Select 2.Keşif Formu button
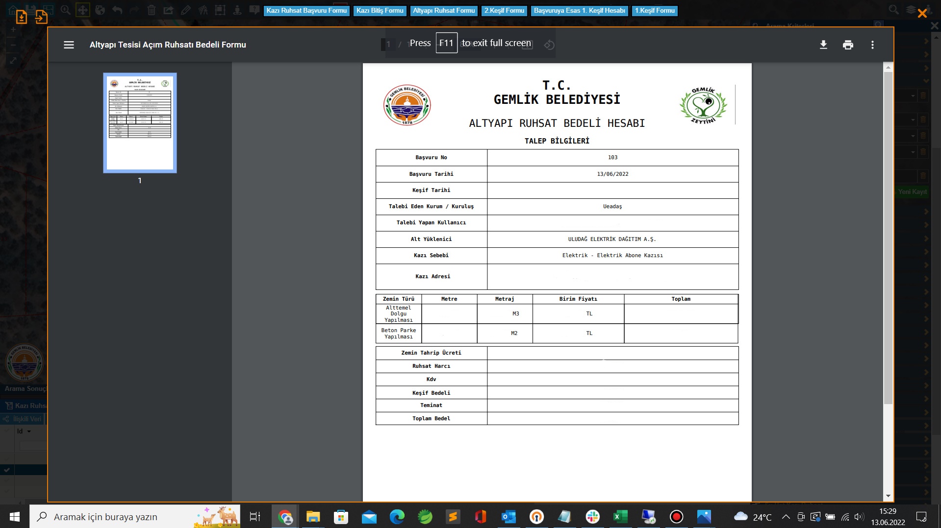 point(504,10)
